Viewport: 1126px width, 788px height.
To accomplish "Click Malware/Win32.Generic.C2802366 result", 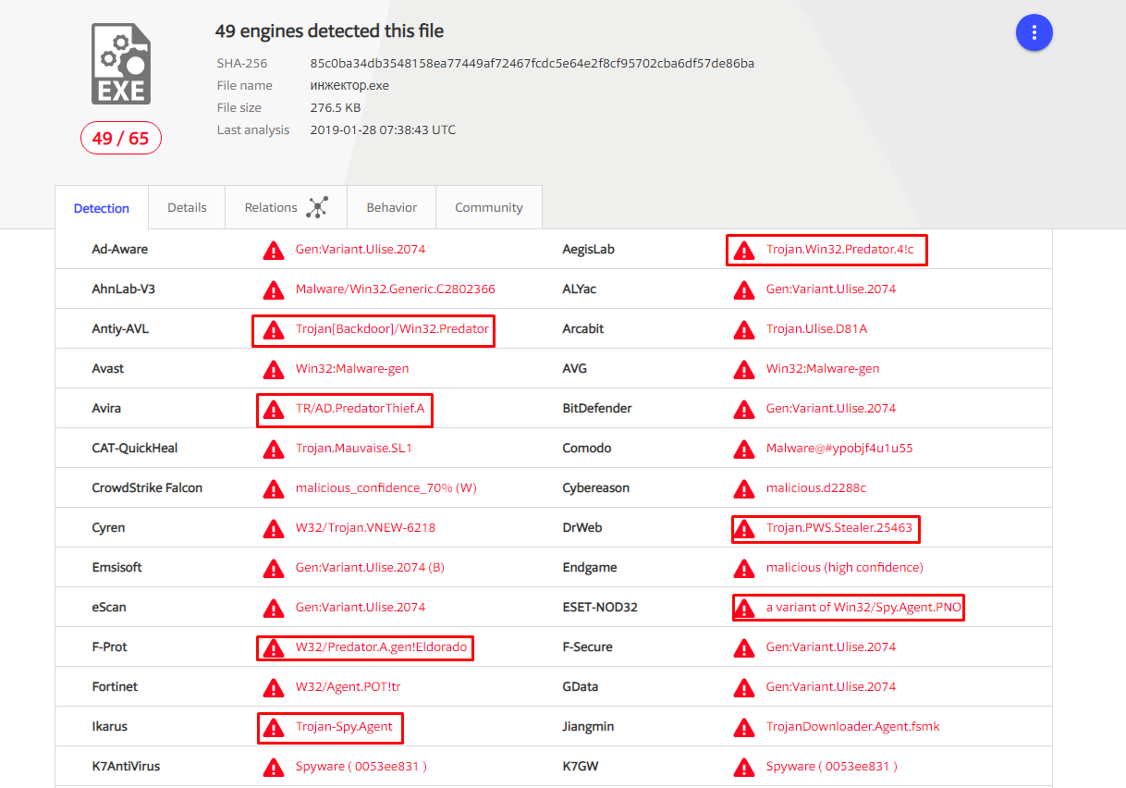I will point(396,289).
